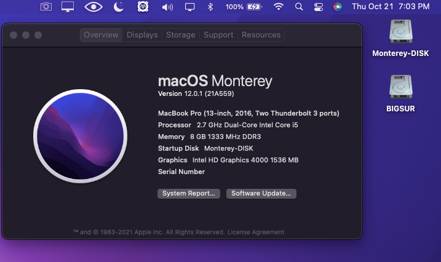Open the screenshot camera menu bar icon

[46, 7]
